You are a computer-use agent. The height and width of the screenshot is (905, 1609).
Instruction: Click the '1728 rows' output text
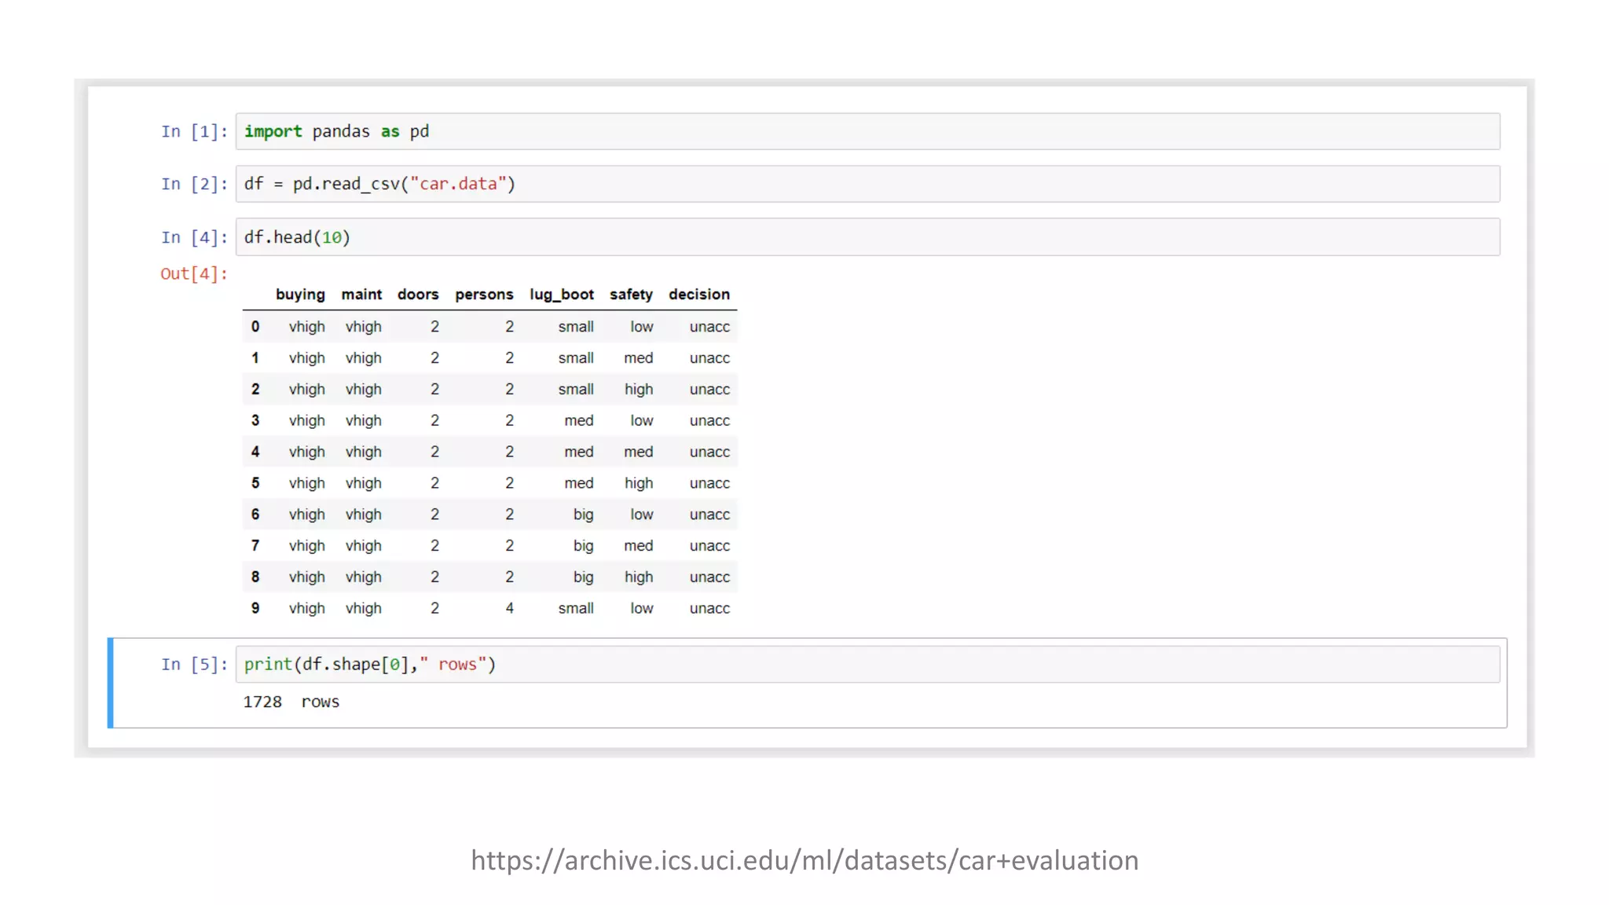[291, 702]
